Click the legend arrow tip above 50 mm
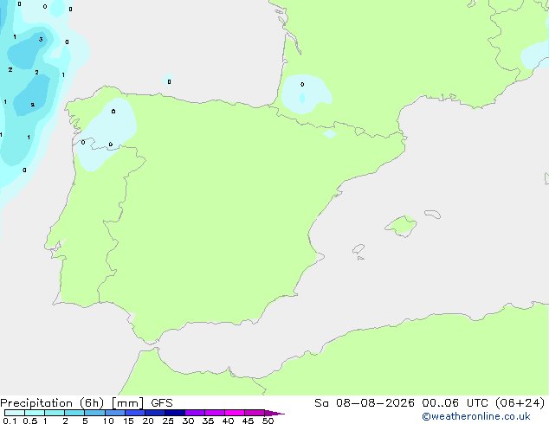Screen dimensions: 549x424 [x=274, y=413]
